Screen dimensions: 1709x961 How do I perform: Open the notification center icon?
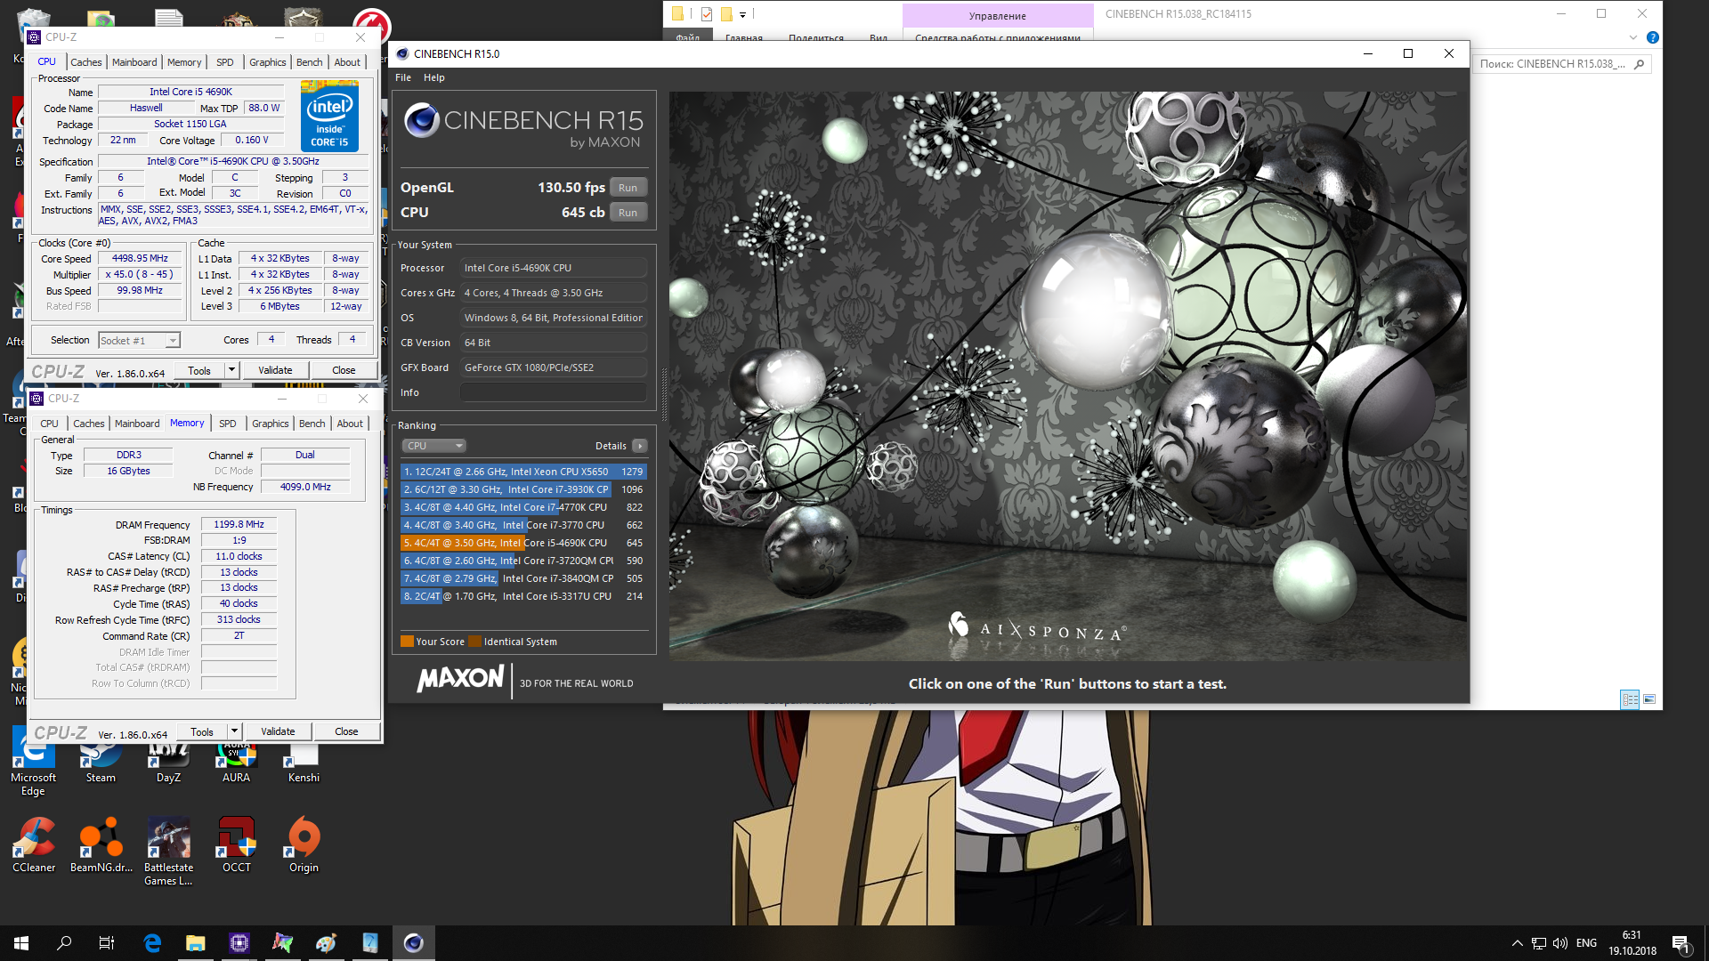pos(1681,943)
